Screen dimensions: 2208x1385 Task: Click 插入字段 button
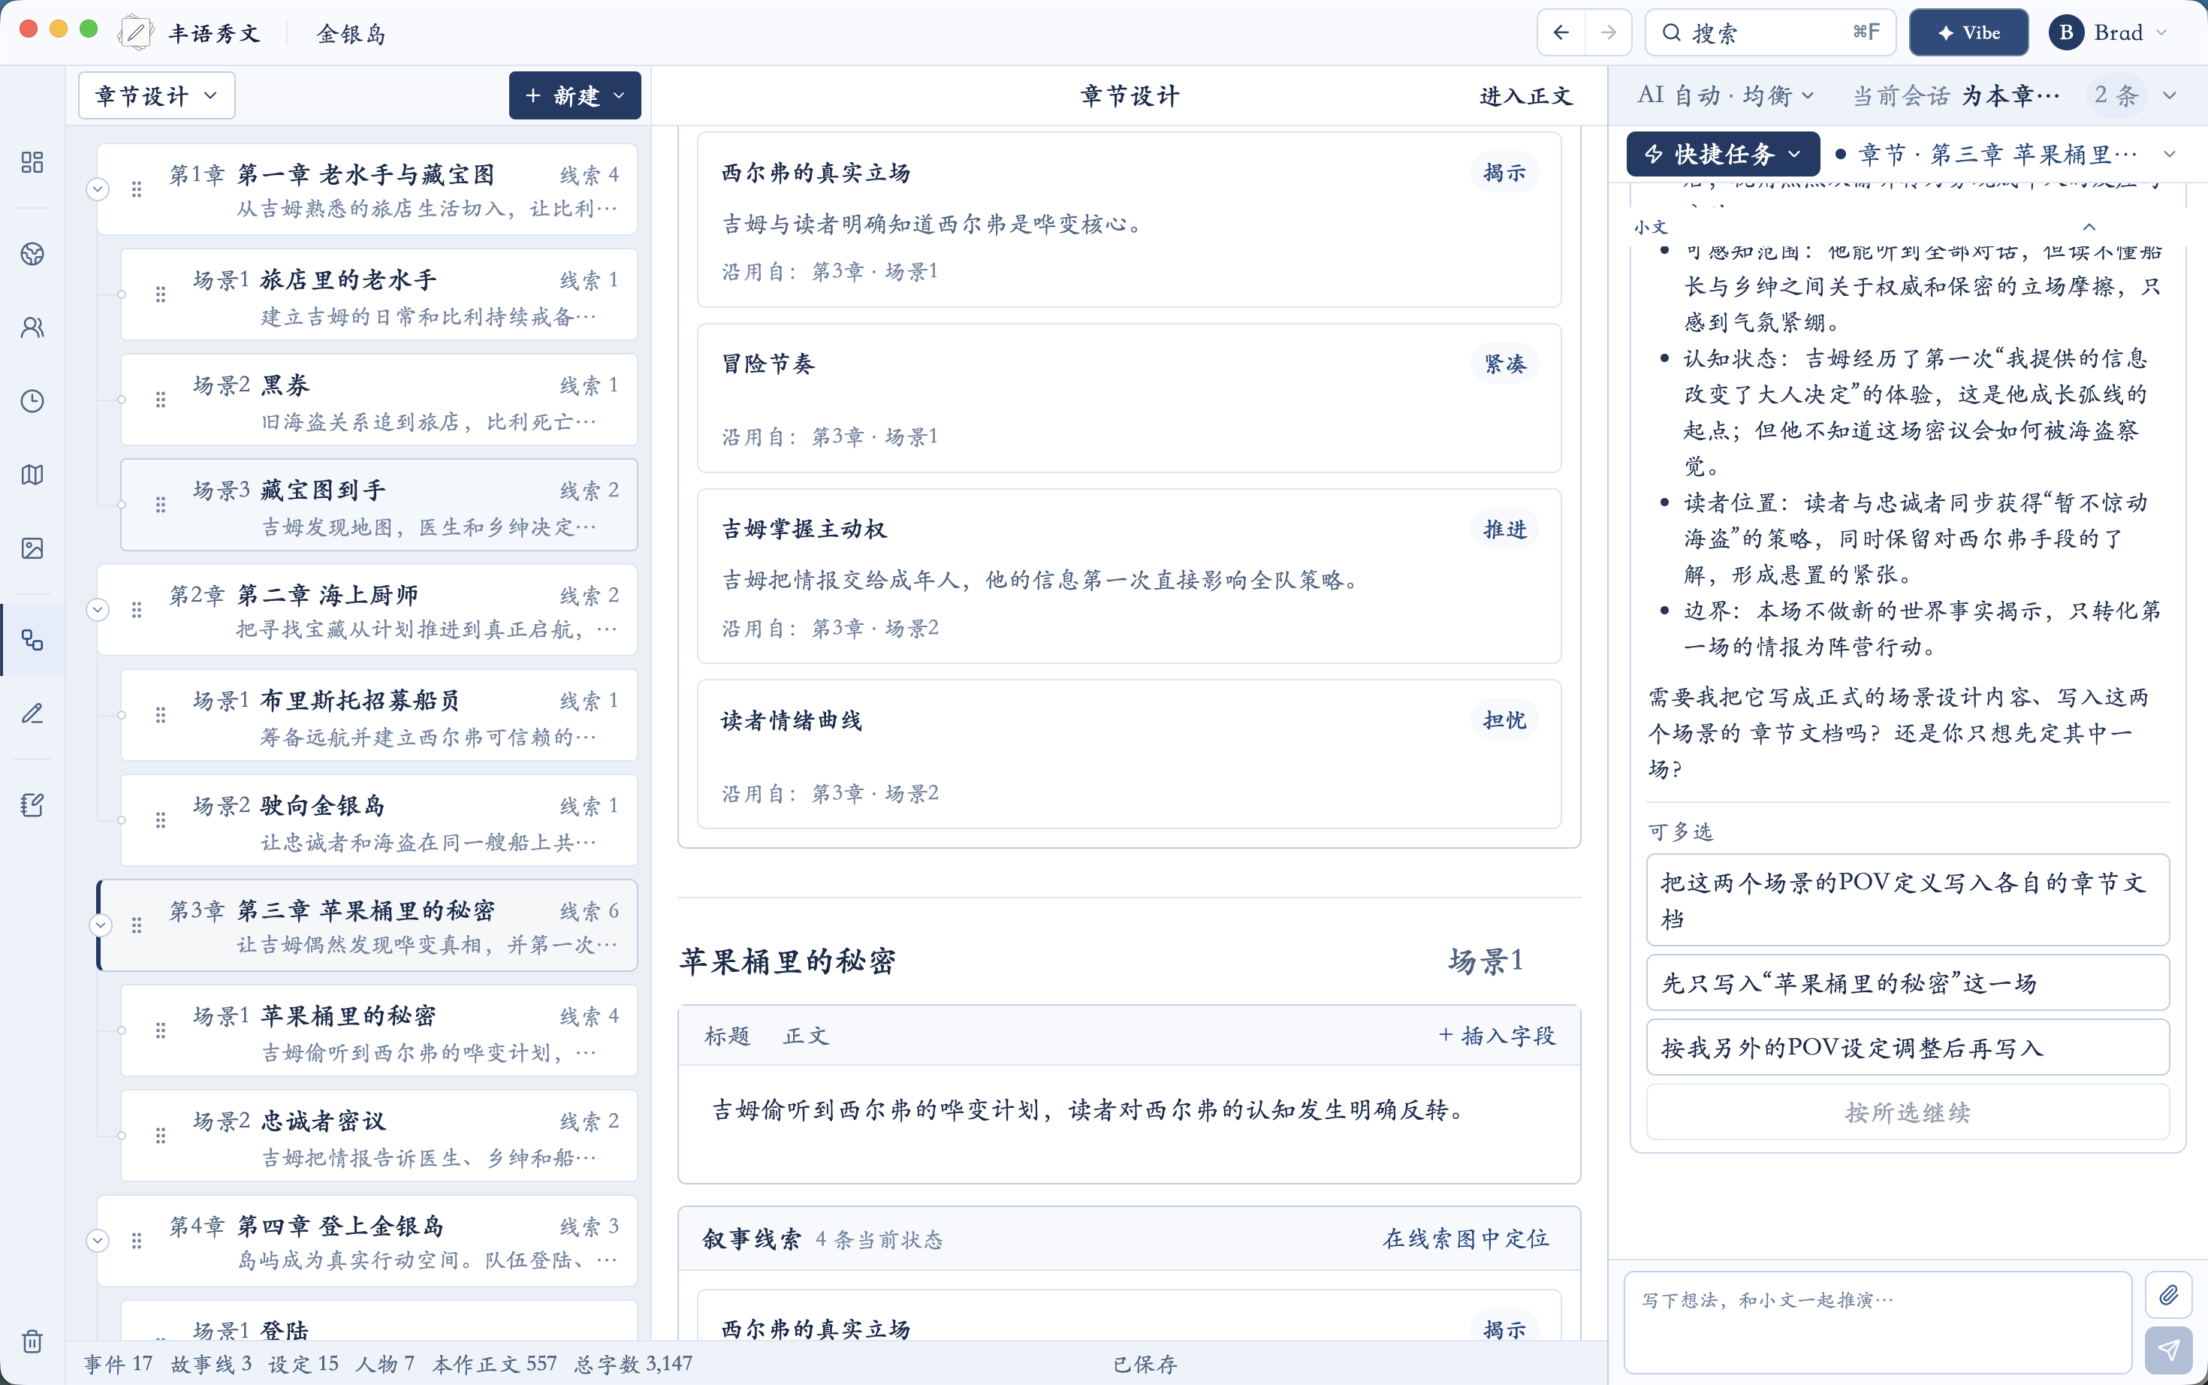pos(1497,1035)
